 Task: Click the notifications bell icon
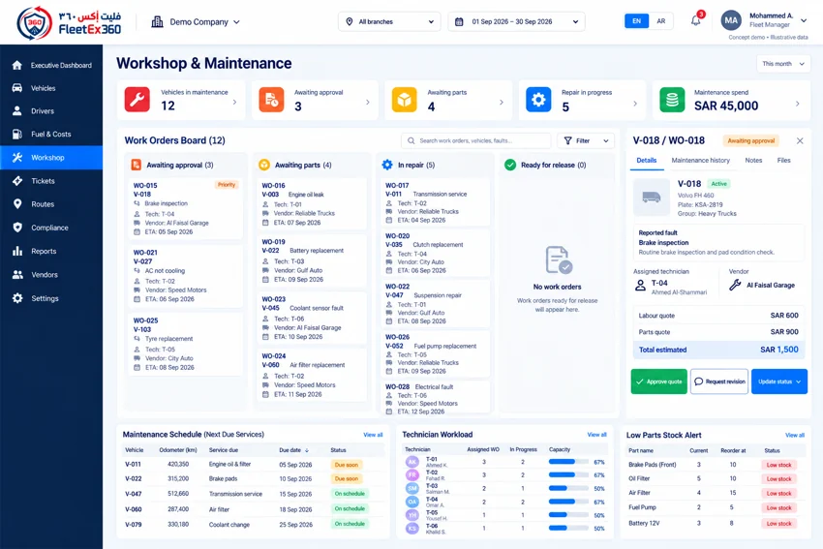(696, 21)
